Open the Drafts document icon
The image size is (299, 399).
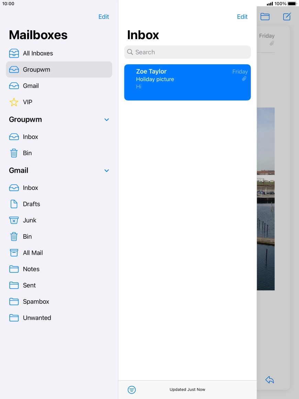[14, 204]
